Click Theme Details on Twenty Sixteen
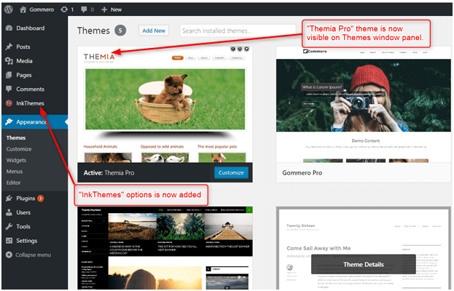The height and width of the screenshot is (291, 454). (x=364, y=264)
